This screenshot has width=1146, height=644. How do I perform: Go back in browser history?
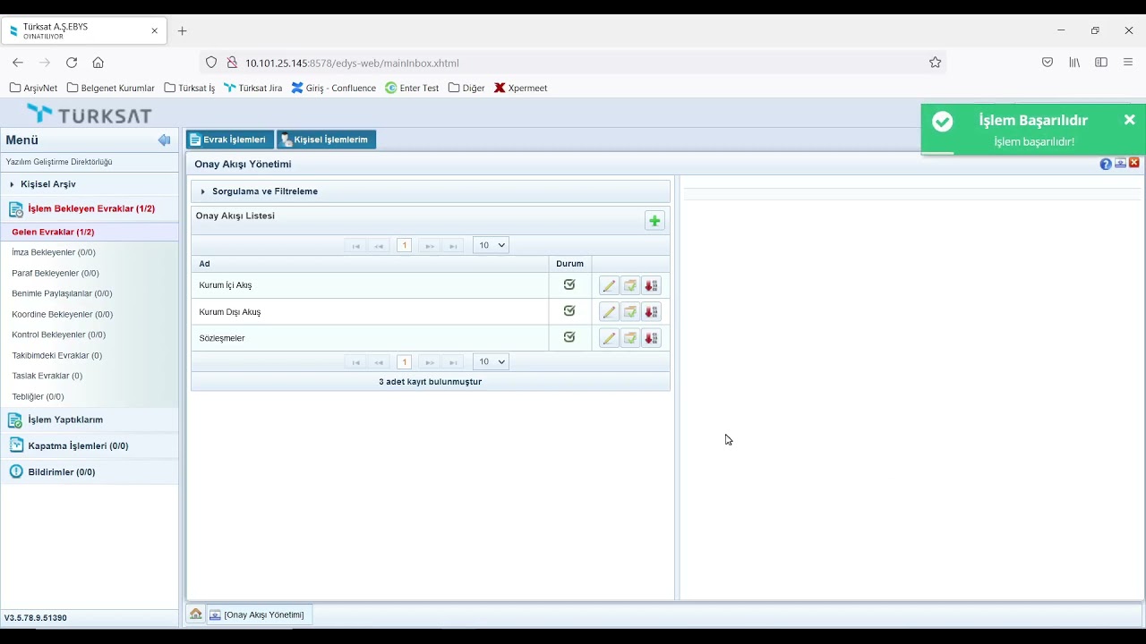[x=18, y=63]
